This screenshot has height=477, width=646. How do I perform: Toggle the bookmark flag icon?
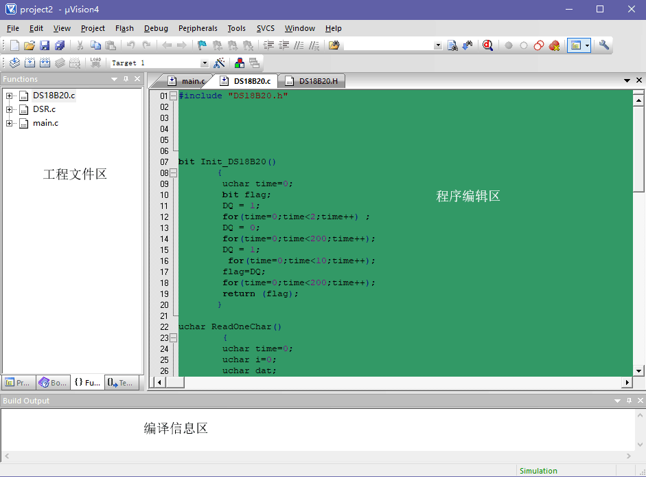(202, 45)
